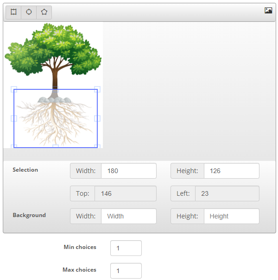Click the Background label

29,215
